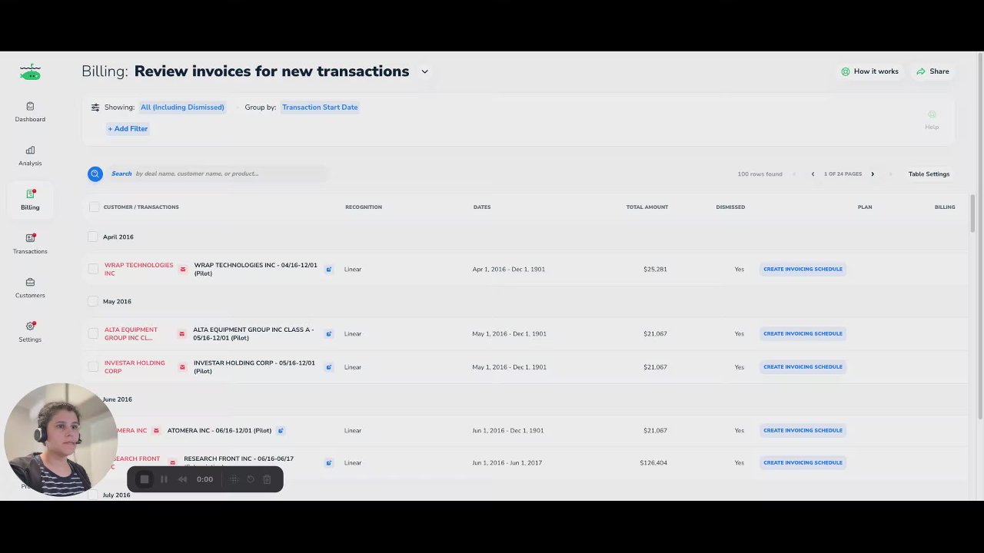Screen dimensions: 984x553
Task: Go to previous page of results
Action: point(813,174)
